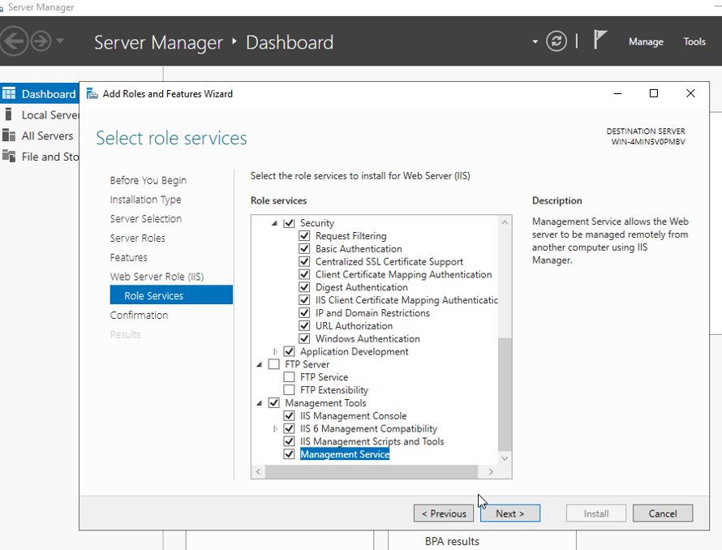Uncheck the Management Service checkbox
Image resolution: width=722 pixels, height=550 pixels.
pyautogui.click(x=289, y=454)
